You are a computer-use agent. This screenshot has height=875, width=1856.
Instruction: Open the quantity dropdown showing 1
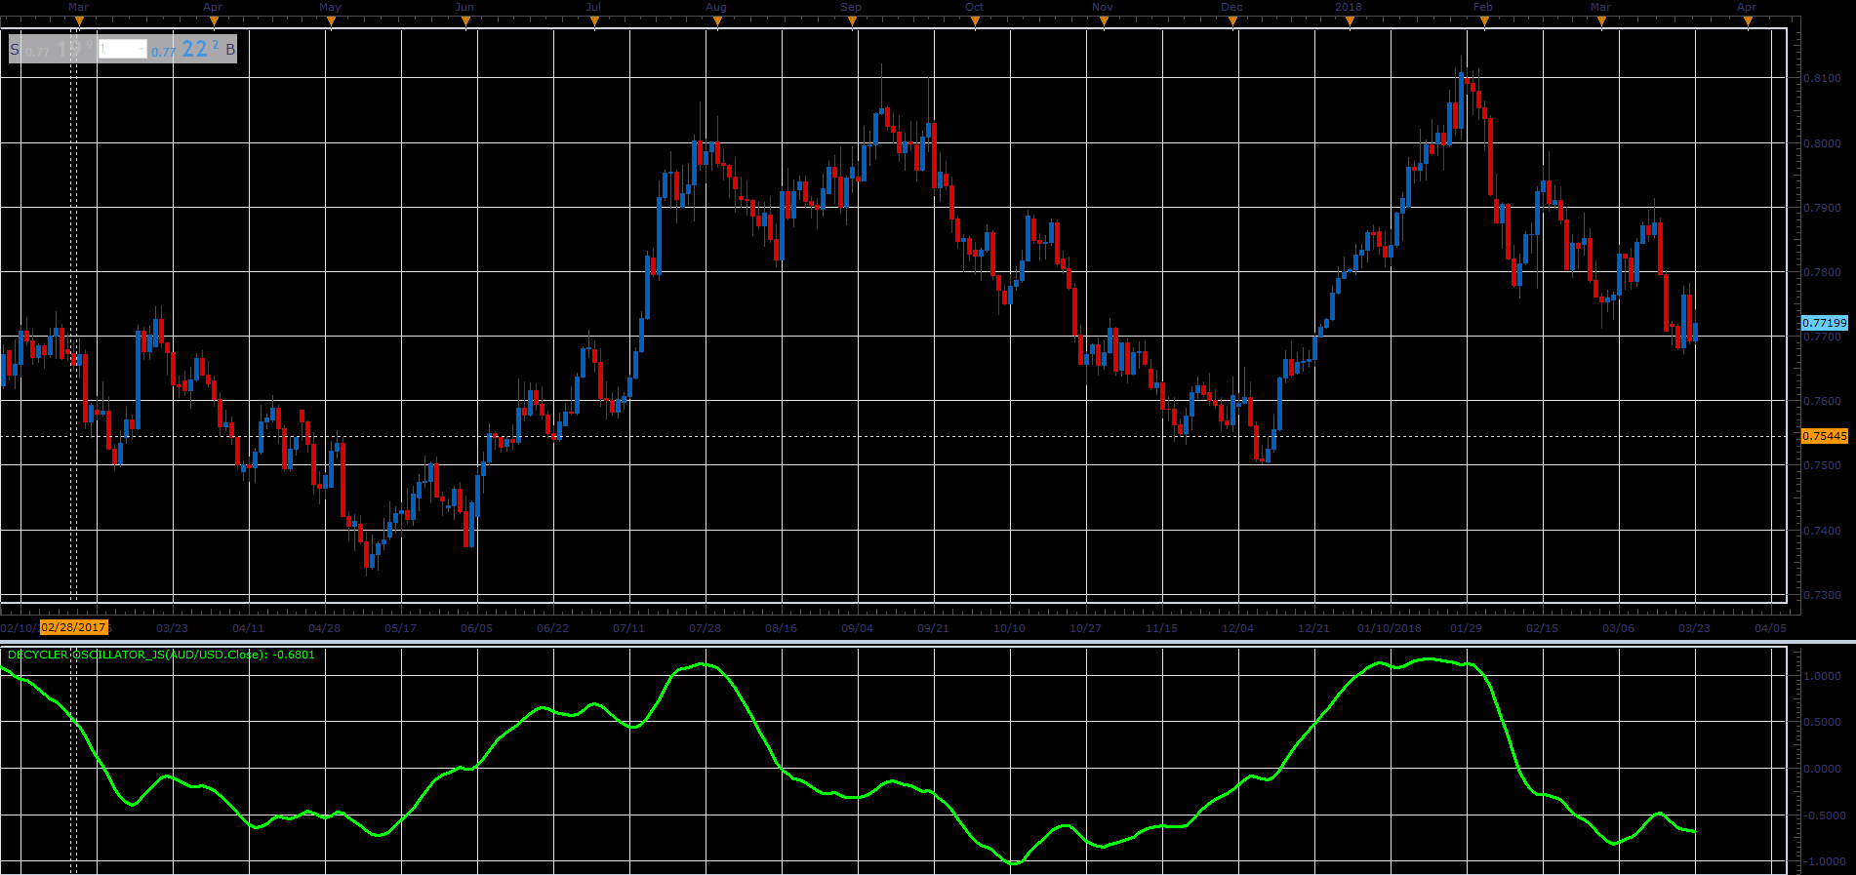pyautogui.click(x=123, y=49)
